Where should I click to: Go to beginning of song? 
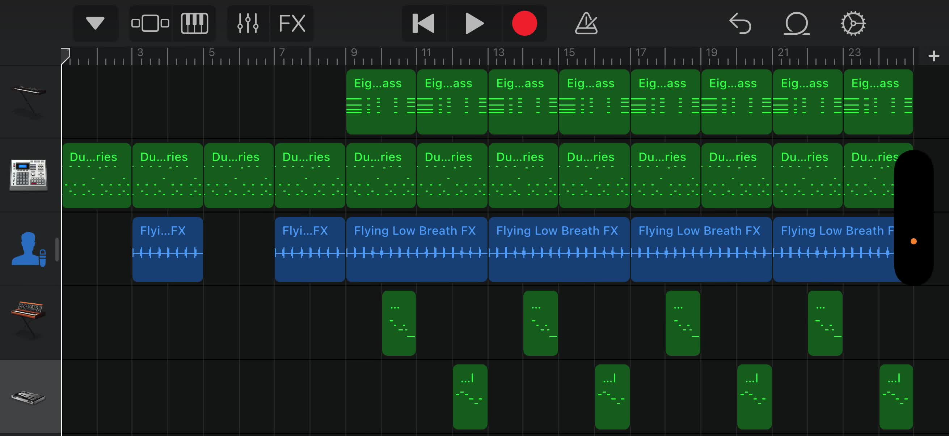(424, 23)
